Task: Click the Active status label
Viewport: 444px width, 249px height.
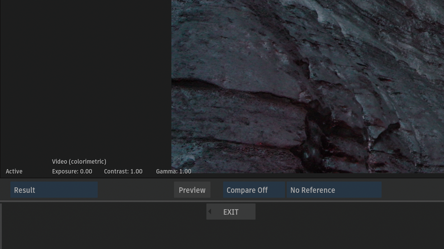Action: tap(14, 171)
